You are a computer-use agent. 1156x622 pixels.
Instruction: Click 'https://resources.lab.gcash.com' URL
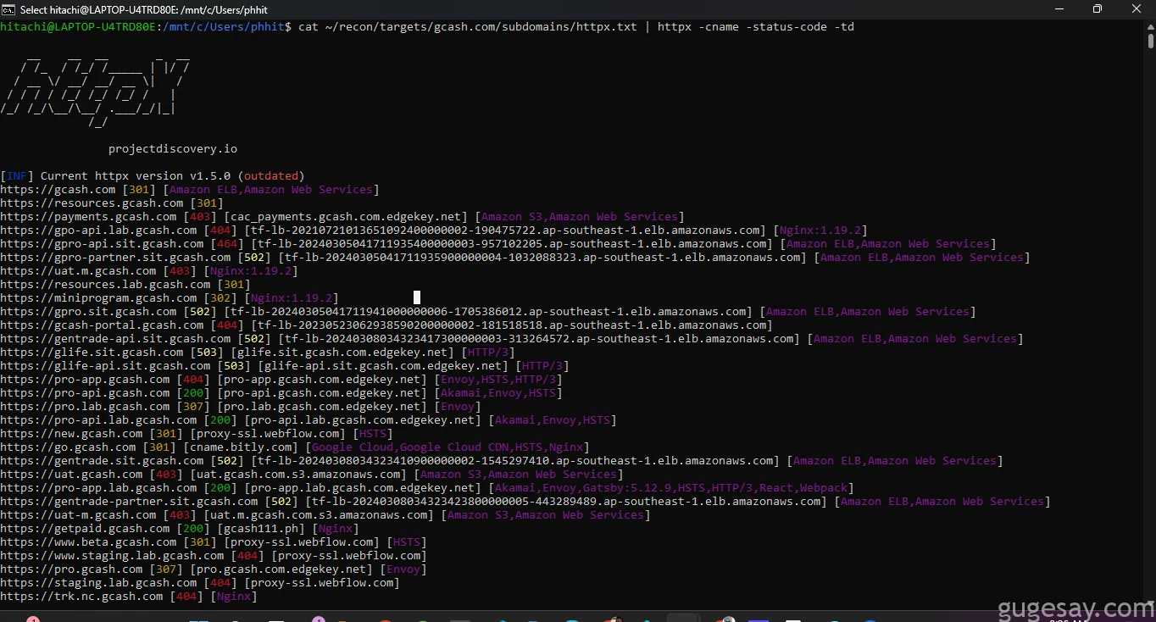click(x=105, y=284)
